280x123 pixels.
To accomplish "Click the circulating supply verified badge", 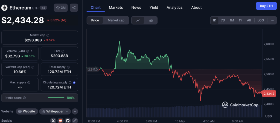I will pos(74,83).
